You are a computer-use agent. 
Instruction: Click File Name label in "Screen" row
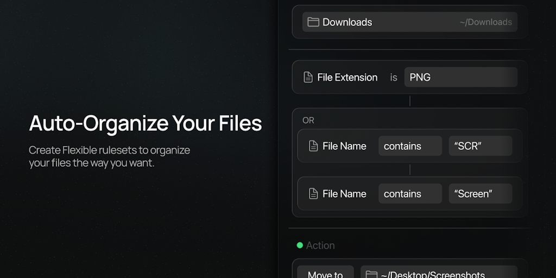tap(344, 194)
